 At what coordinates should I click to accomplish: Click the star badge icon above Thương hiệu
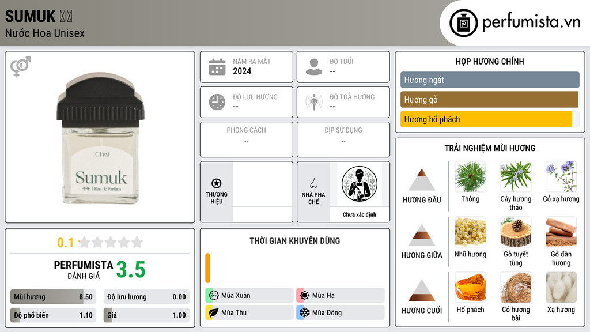click(x=217, y=183)
